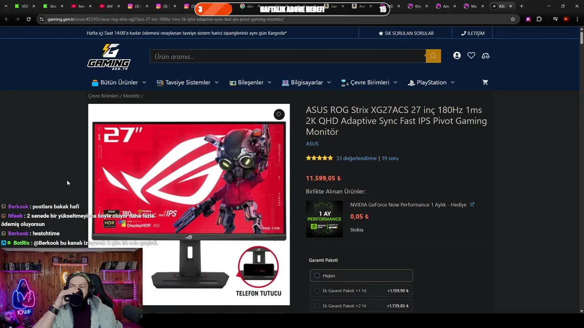Viewport: 584px width, 328px height.
Task: Open the media control music note icon
Action: [555, 19]
